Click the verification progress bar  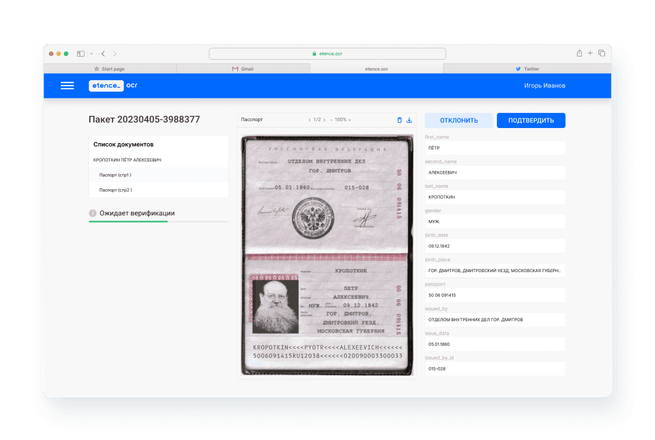158,221
